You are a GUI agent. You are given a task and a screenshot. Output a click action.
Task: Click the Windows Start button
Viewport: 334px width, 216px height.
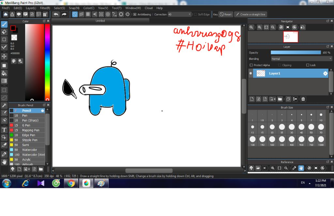click(x=7, y=183)
